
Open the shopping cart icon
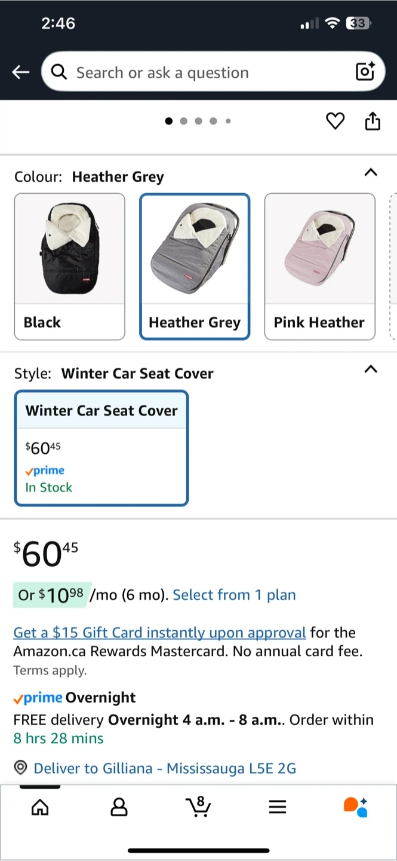tap(198, 807)
